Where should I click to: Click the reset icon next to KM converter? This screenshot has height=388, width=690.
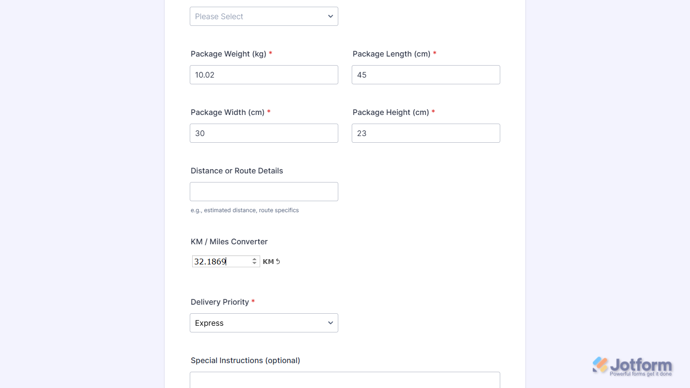coord(277,261)
